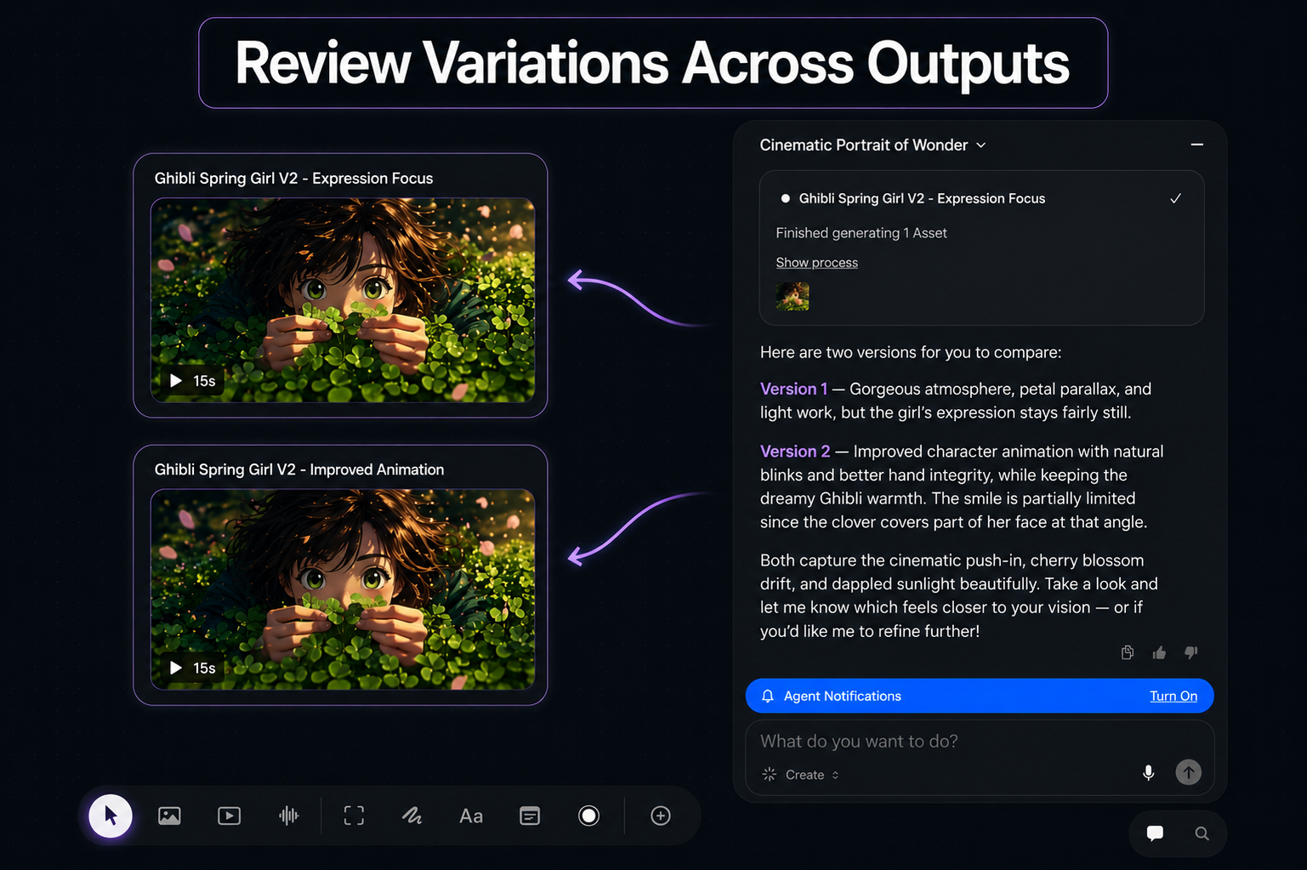Copy the agent response
The width and height of the screenshot is (1307, 870).
pos(1128,652)
